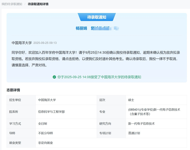Click the 志愿详情 section heading

(13, 90)
